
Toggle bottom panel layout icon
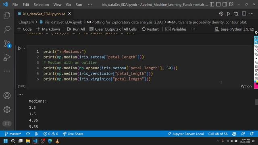(218, 4)
